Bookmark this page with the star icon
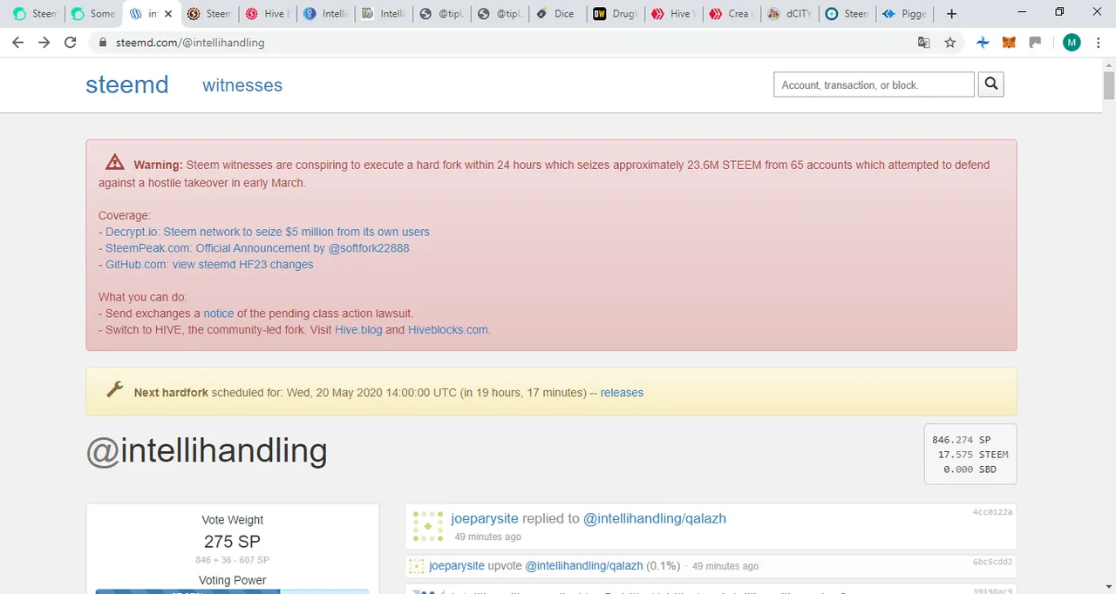The image size is (1116, 594). [x=950, y=42]
